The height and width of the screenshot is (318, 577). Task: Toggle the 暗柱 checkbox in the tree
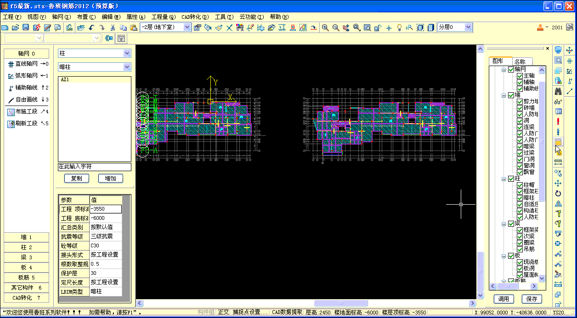(x=520, y=198)
